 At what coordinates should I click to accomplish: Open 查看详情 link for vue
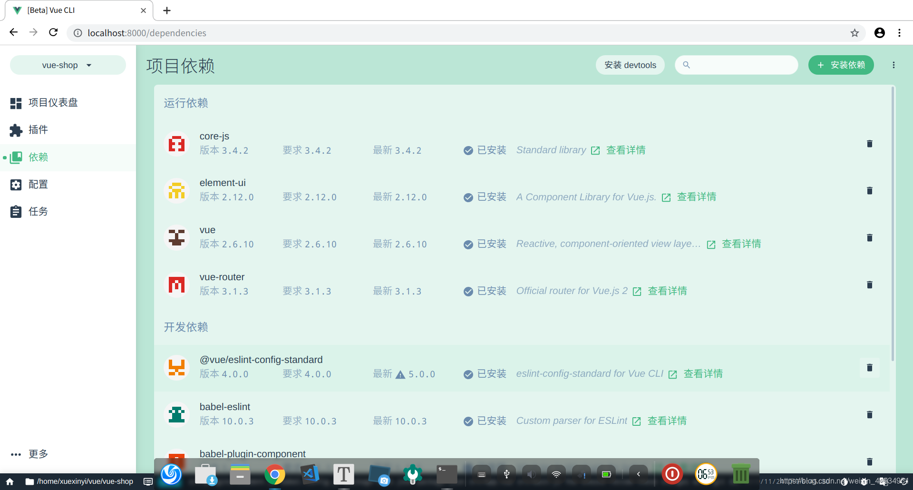(741, 244)
